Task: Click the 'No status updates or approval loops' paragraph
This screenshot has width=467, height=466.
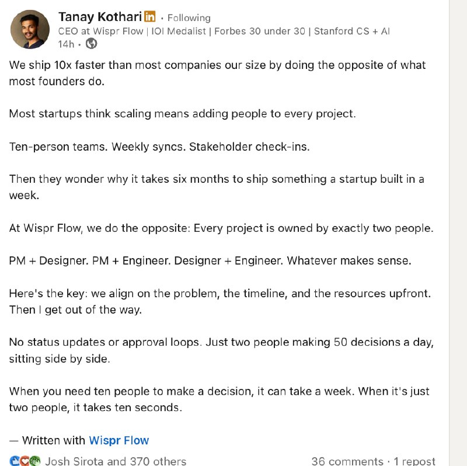Action: pos(221,350)
